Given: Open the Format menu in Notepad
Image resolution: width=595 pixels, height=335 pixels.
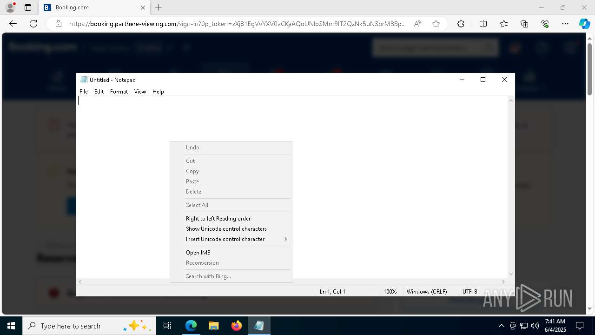Looking at the screenshot, I should tap(119, 92).
